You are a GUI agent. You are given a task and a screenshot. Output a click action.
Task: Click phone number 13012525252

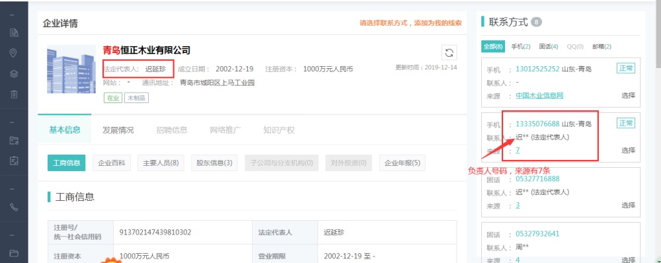pyautogui.click(x=537, y=69)
